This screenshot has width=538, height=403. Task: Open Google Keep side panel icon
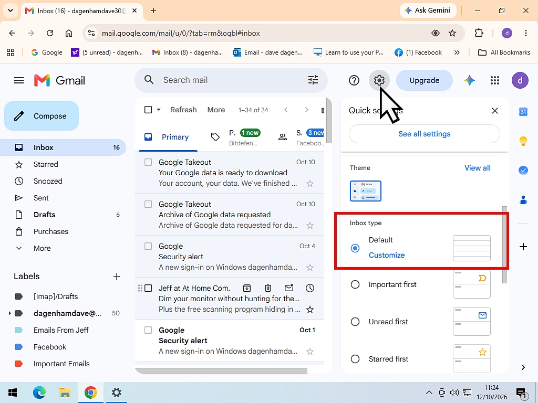point(523,141)
